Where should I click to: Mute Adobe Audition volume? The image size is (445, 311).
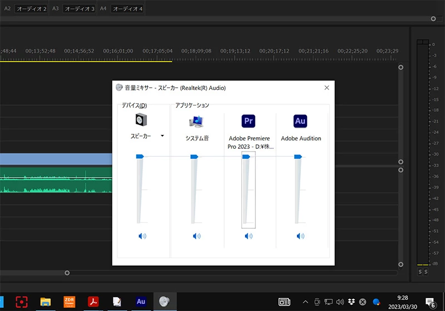coord(300,236)
